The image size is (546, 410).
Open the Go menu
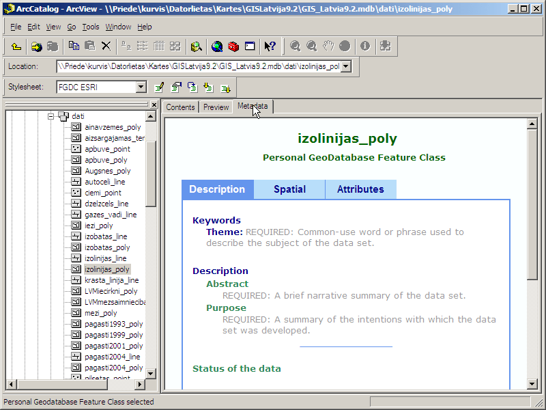click(72, 27)
